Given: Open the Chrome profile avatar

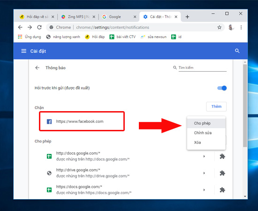Looking at the screenshot, I should click(231, 27).
